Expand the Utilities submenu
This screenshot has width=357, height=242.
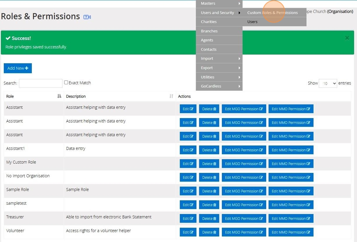coord(219,77)
